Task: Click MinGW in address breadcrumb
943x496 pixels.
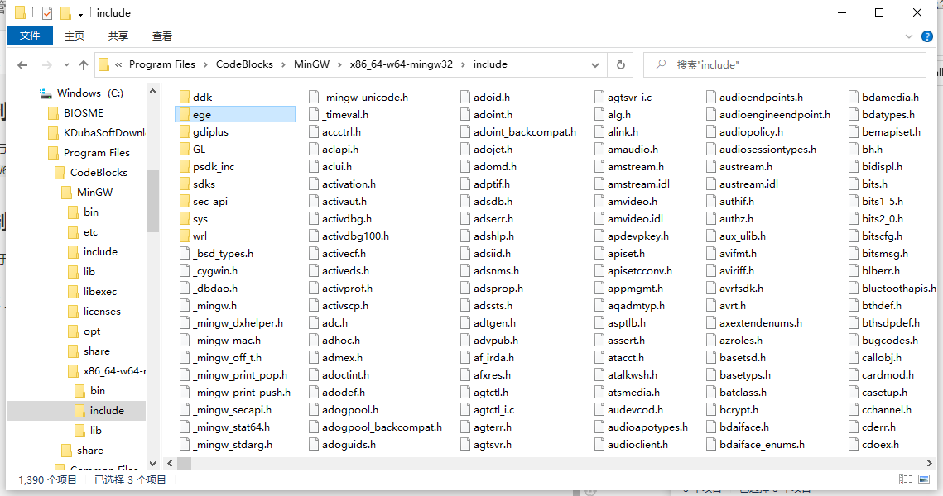Action: pyautogui.click(x=311, y=64)
